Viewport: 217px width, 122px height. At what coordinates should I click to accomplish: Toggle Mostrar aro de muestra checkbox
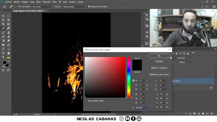point(89,6)
